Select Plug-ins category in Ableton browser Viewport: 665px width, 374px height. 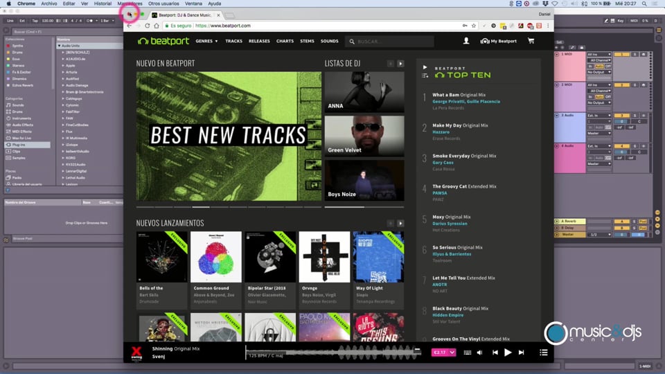pyautogui.click(x=19, y=145)
